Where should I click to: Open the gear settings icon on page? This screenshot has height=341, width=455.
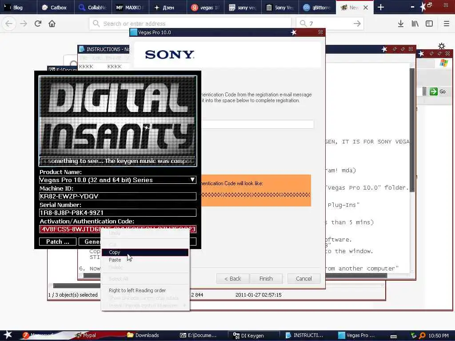[442, 46]
